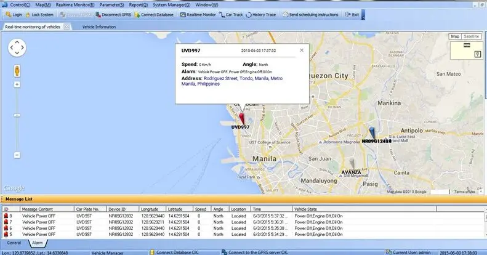Open the Parameter menu
Image resolution: width=487 pixels, height=255 pixels.
[111, 4]
